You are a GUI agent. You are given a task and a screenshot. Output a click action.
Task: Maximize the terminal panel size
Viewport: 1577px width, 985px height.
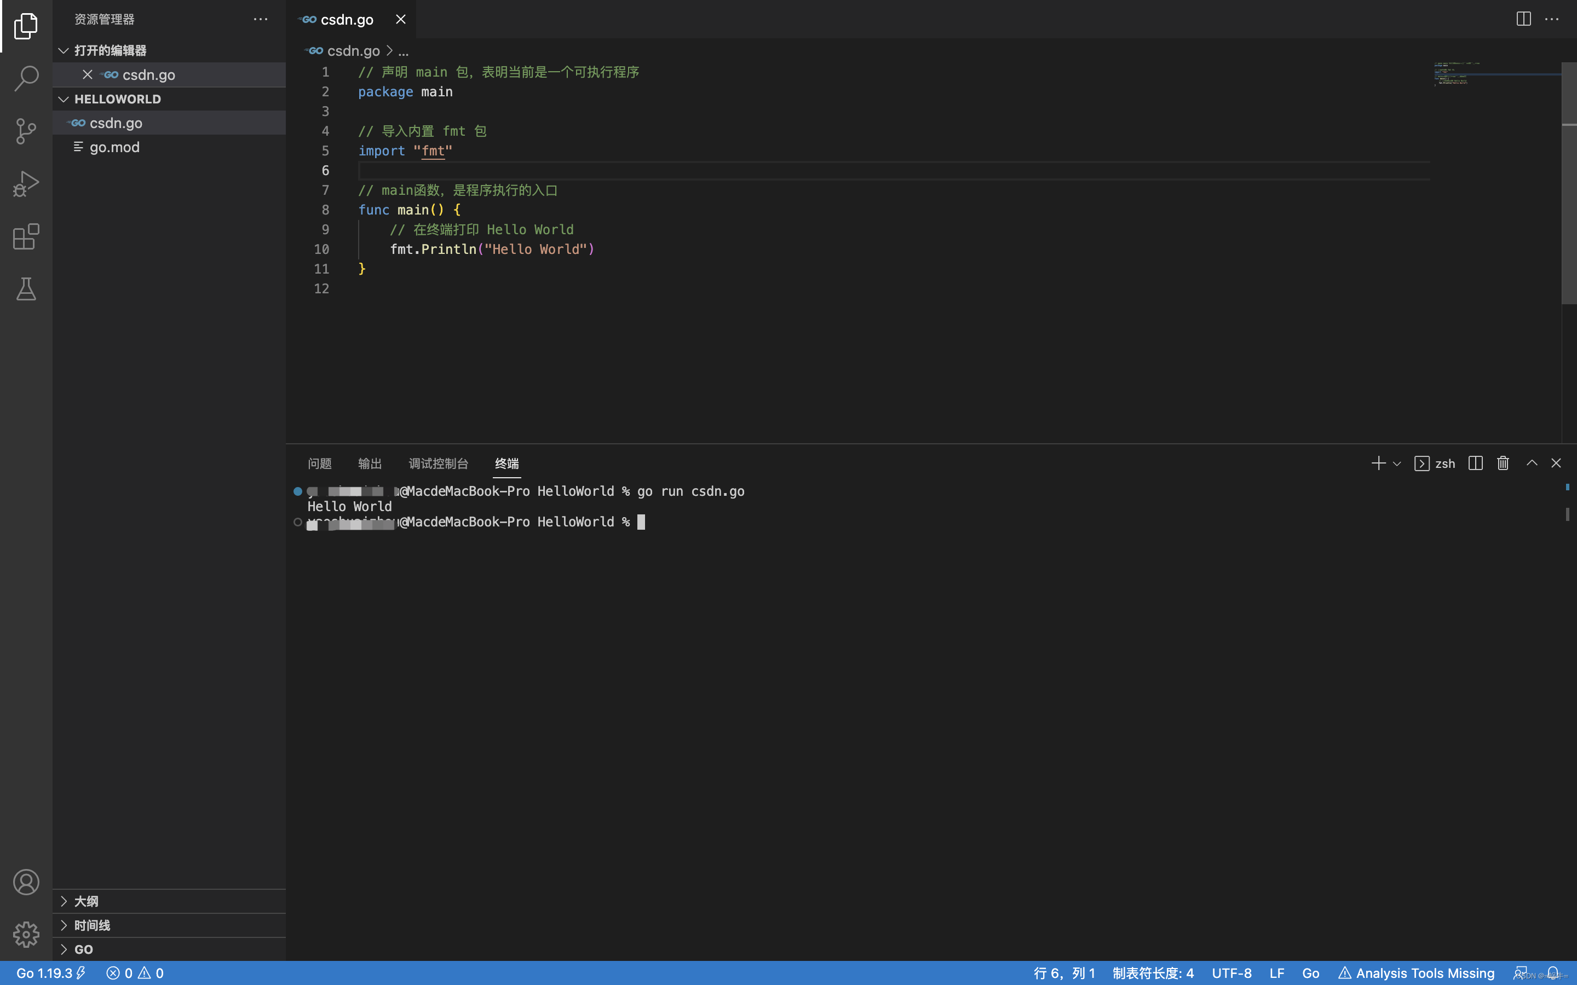(x=1532, y=463)
